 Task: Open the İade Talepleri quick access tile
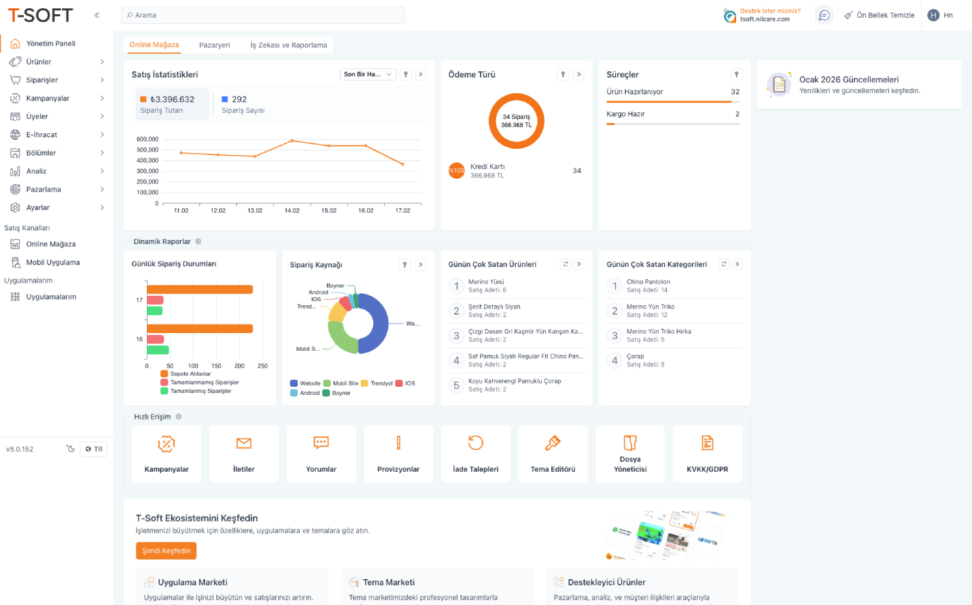[476, 454]
